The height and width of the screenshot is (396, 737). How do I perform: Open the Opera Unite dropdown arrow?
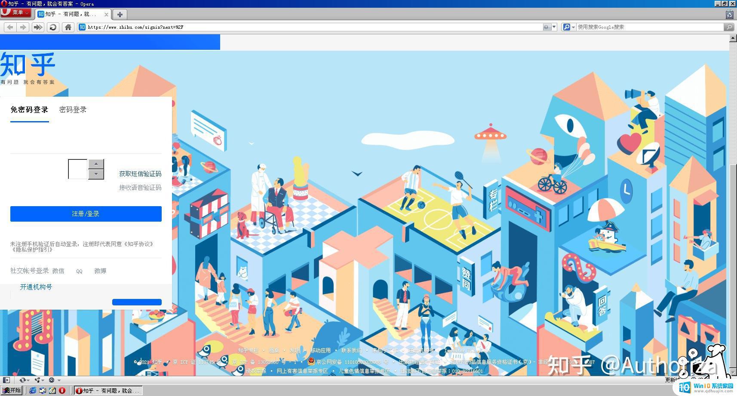43,381
